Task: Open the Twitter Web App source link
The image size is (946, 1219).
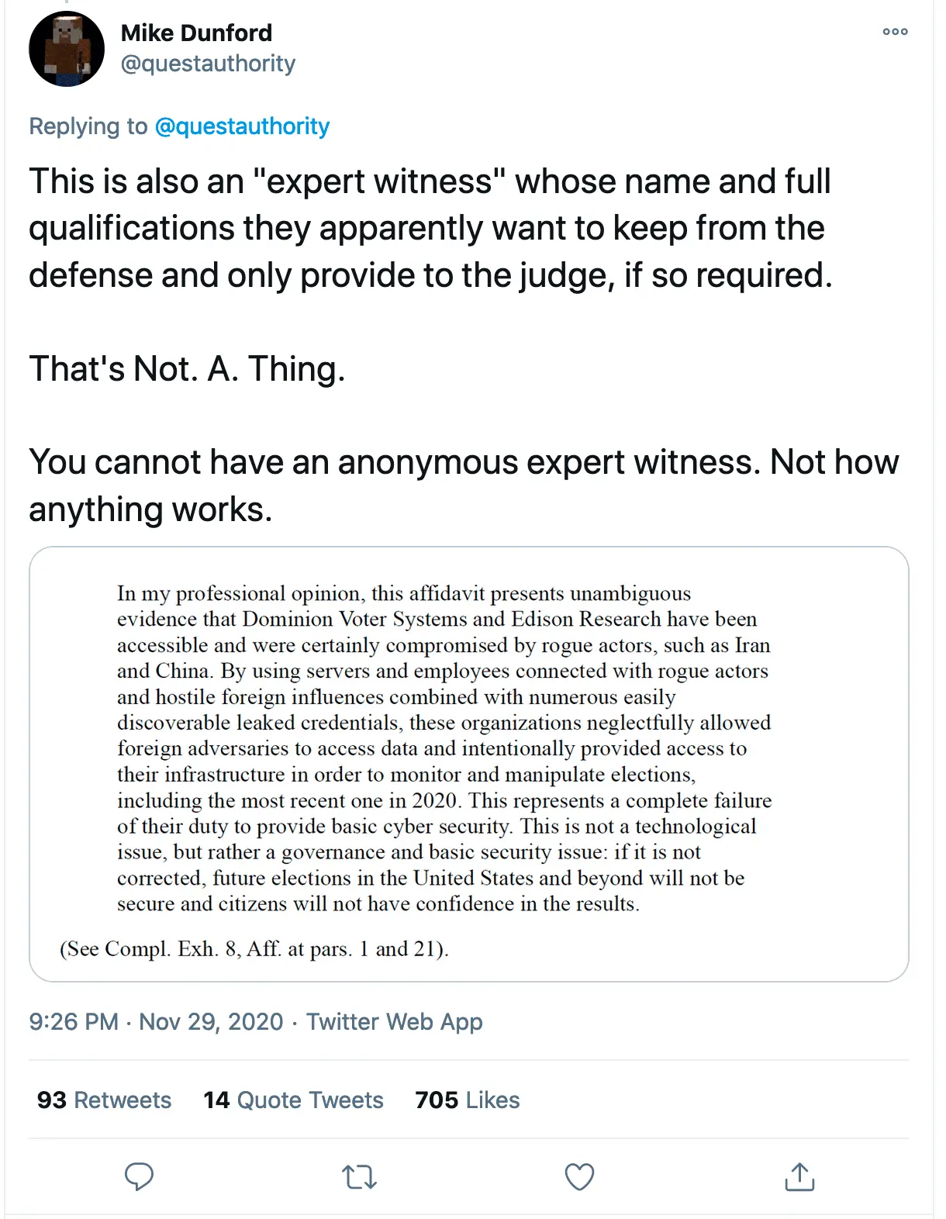Action: (394, 1021)
